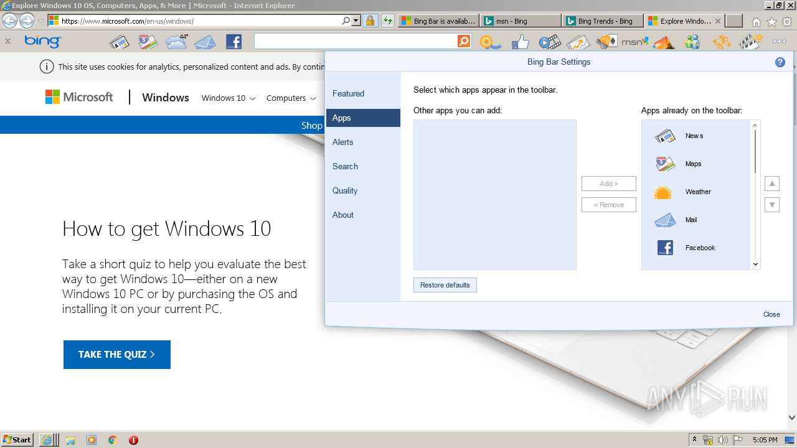Open Internet Explorer from the taskbar
The image size is (797, 448).
click(x=49, y=440)
